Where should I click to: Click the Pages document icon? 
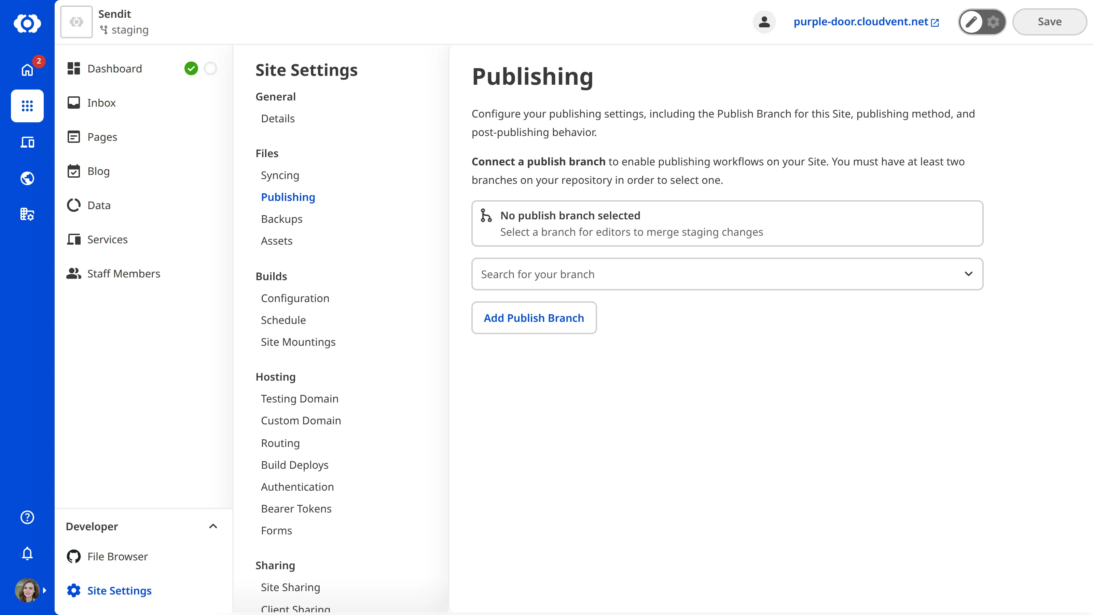point(74,137)
